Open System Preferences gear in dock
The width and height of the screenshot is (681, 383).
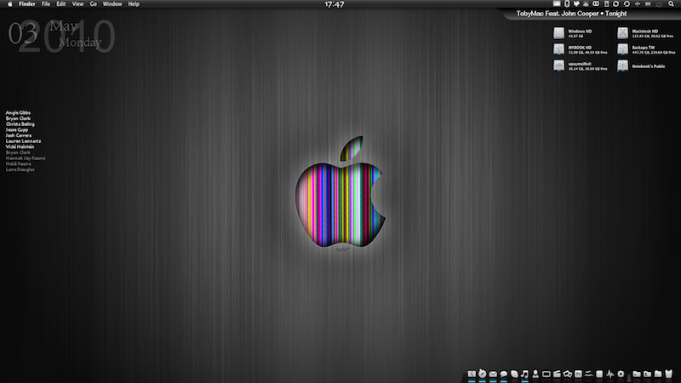[621, 374]
